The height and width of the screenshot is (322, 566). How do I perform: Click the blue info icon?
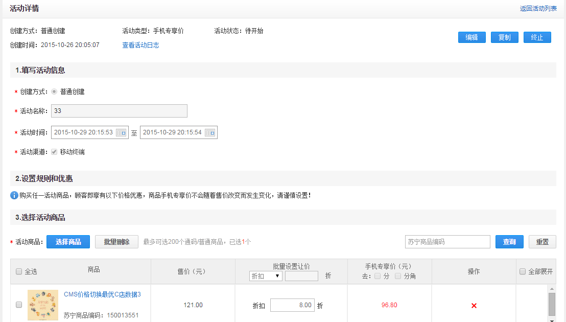pos(14,195)
